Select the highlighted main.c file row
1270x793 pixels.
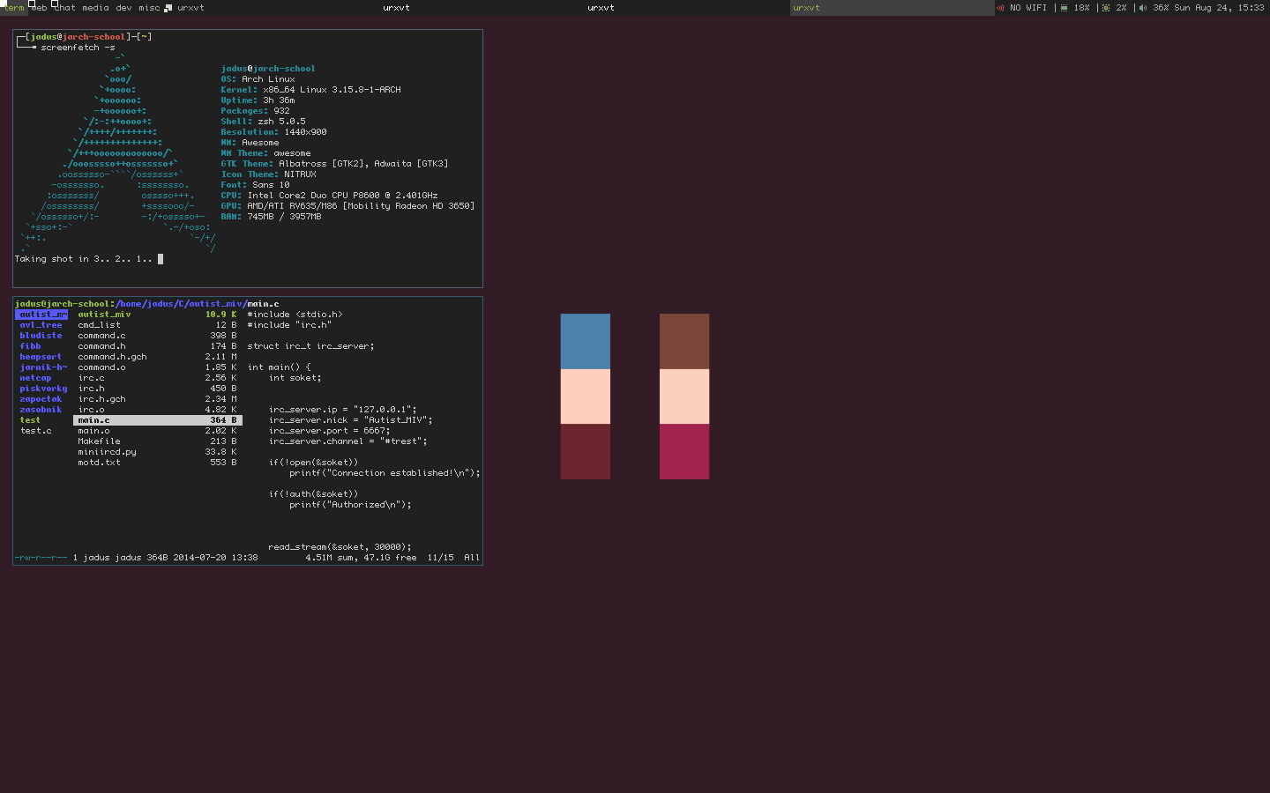coord(157,420)
